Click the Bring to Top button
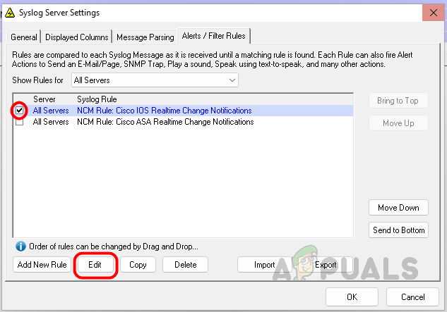 (x=398, y=101)
